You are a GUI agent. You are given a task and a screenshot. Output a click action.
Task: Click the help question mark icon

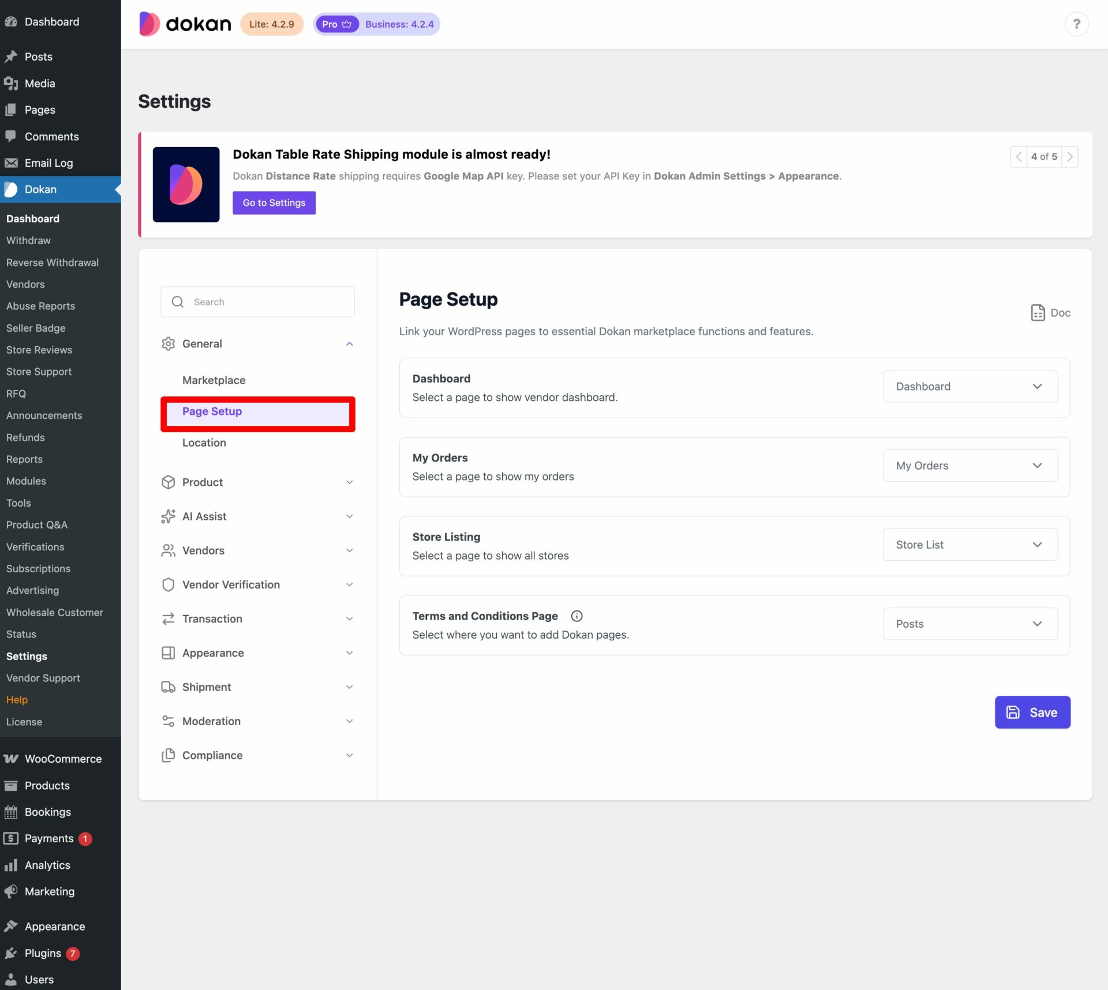tap(1076, 24)
